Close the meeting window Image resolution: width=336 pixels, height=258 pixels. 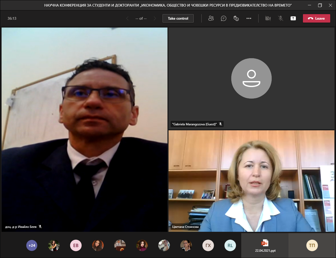pyautogui.click(x=330, y=5)
